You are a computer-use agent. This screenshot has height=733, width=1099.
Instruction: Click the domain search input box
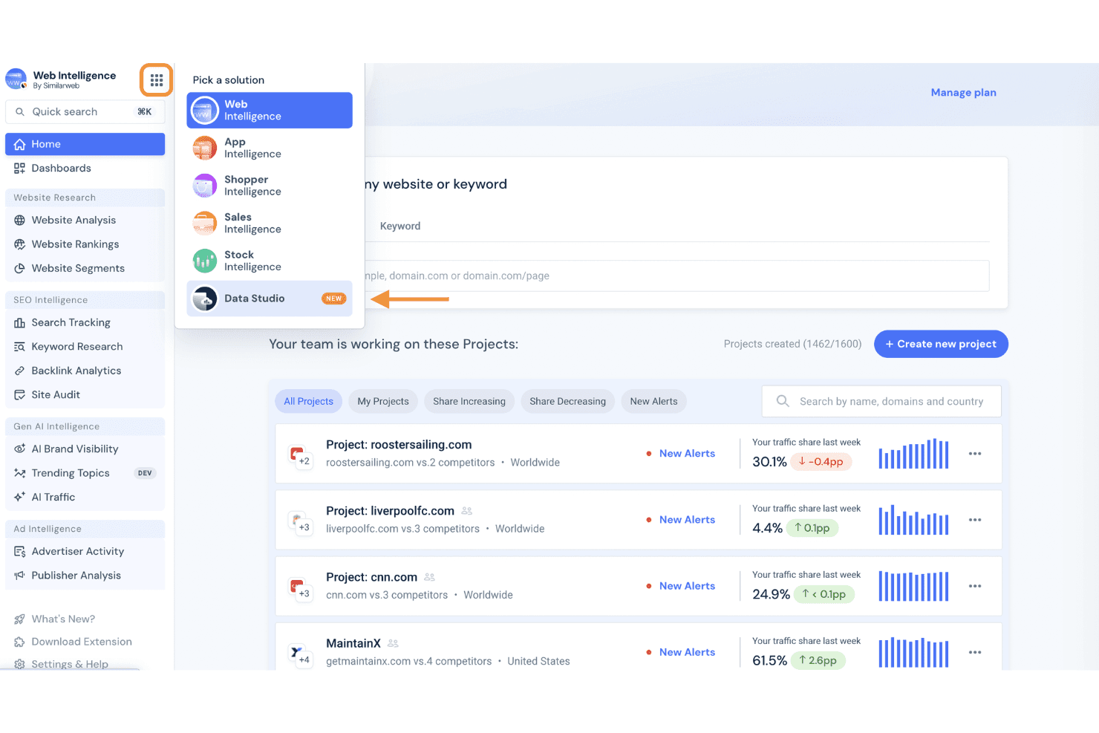[676, 276]
